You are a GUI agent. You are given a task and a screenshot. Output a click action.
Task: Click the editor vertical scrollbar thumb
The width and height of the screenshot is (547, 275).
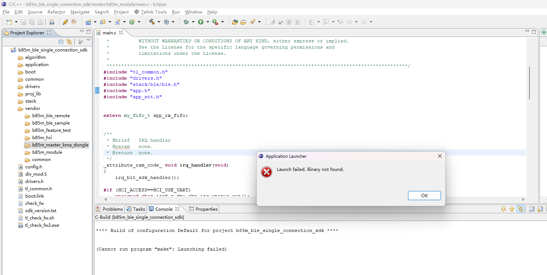coord(529,83)
